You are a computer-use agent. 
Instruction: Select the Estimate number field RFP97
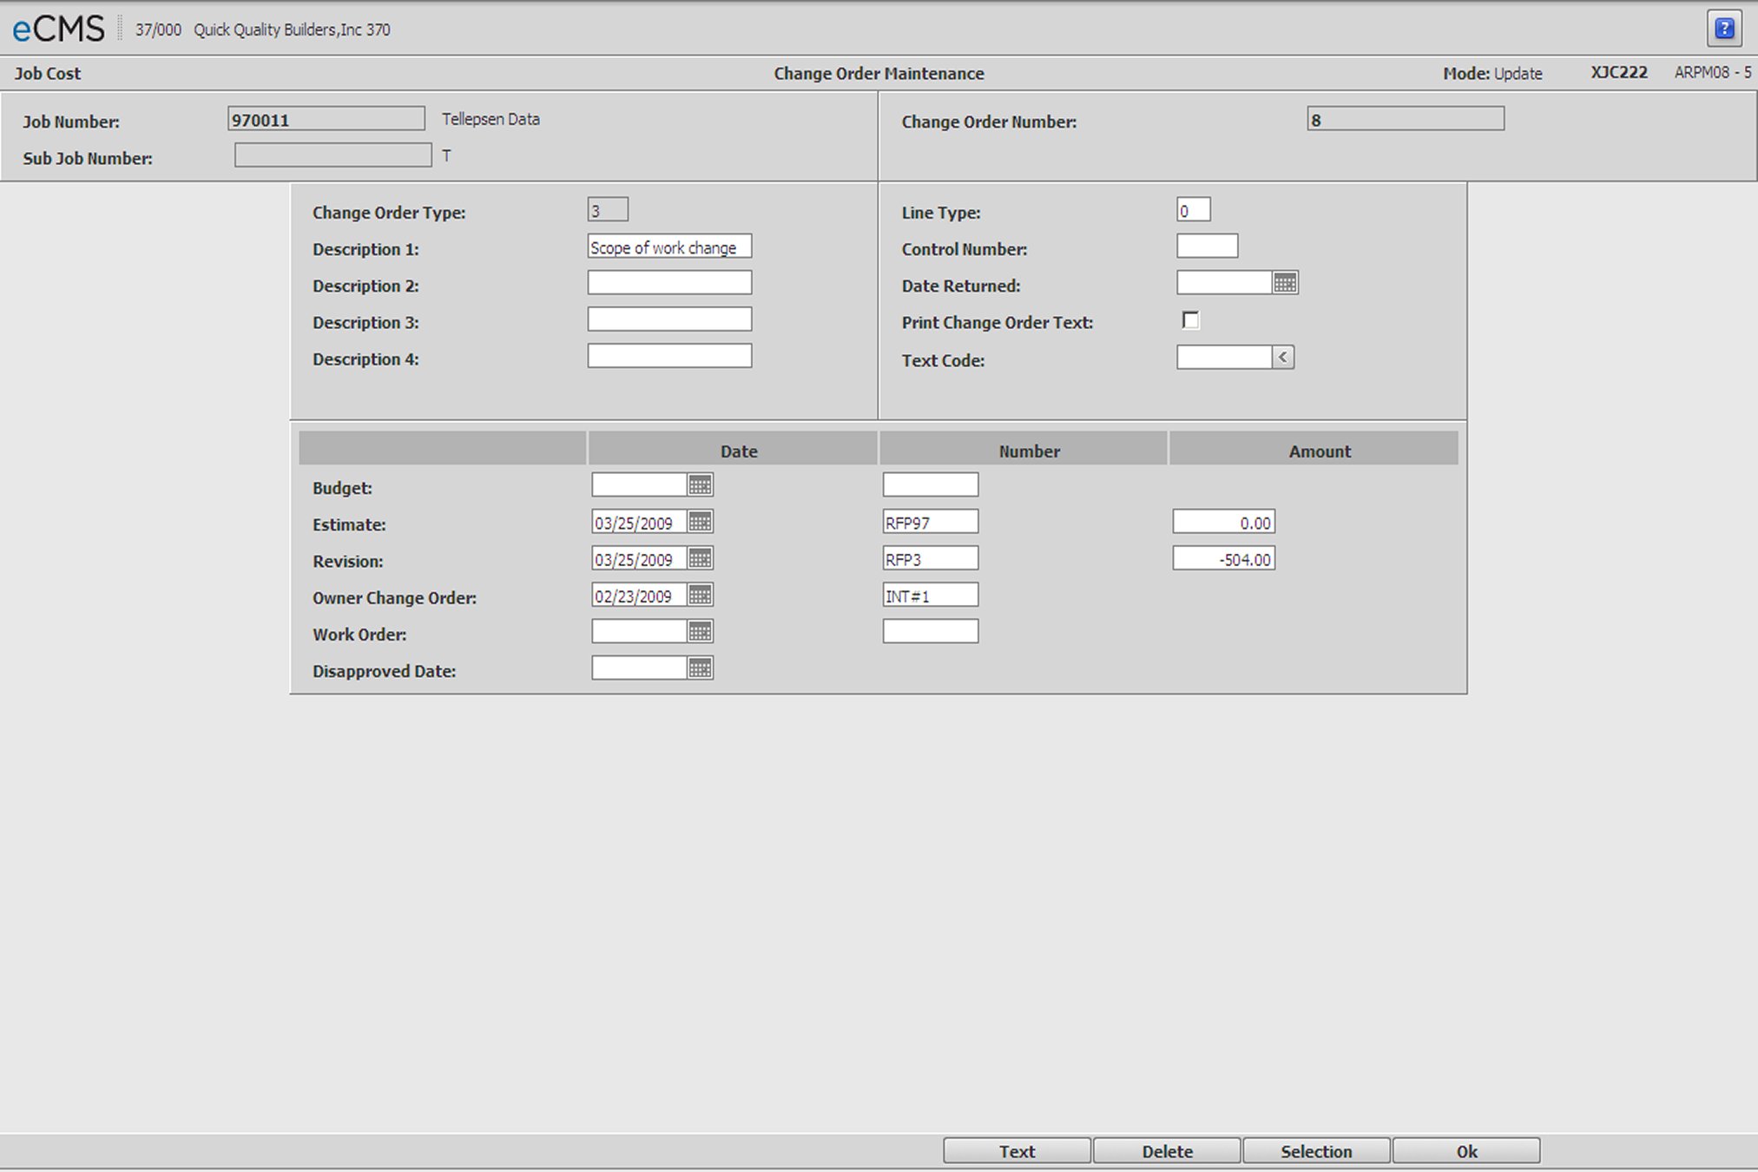930,522
